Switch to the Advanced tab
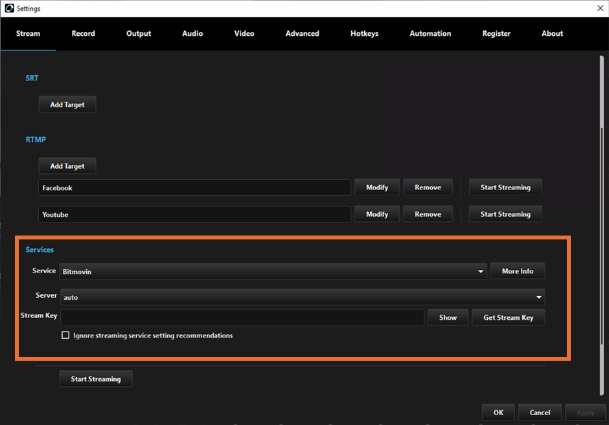 (302, 33)
